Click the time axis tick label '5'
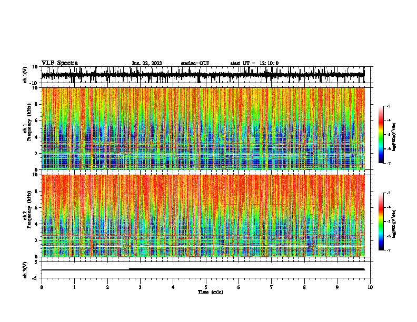The image size is (417, 322). 206,287
